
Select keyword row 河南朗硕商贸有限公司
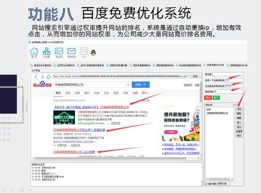(217, 113)
